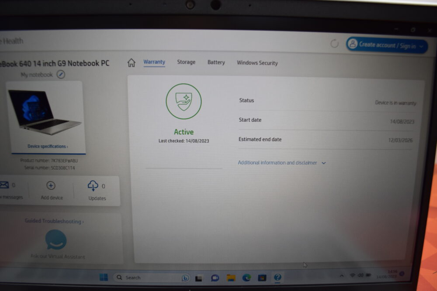Image resolution: width=437 pixels, height=291 pixels.
Task: Click the notebook product image
Action: [45, 112]
